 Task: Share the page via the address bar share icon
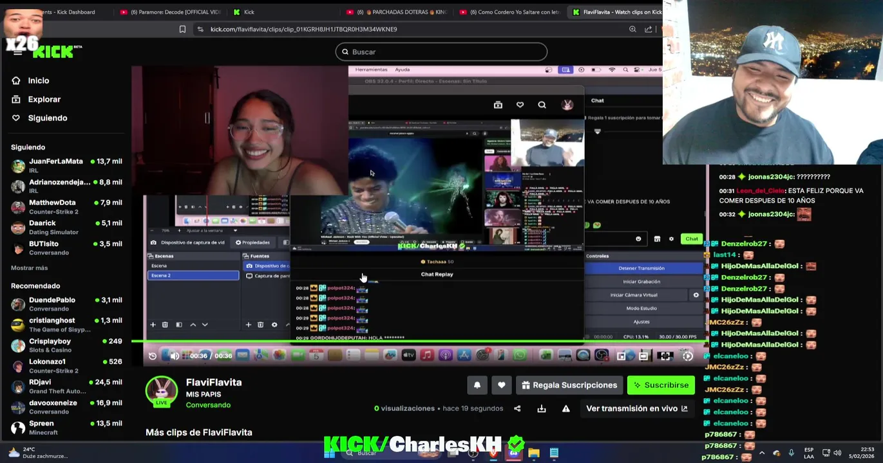coord(648,29)
